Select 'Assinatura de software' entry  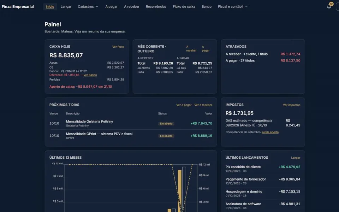point(263,206)
